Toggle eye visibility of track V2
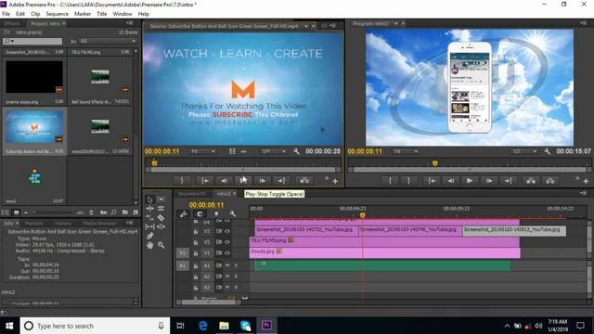 pos(227,242)
